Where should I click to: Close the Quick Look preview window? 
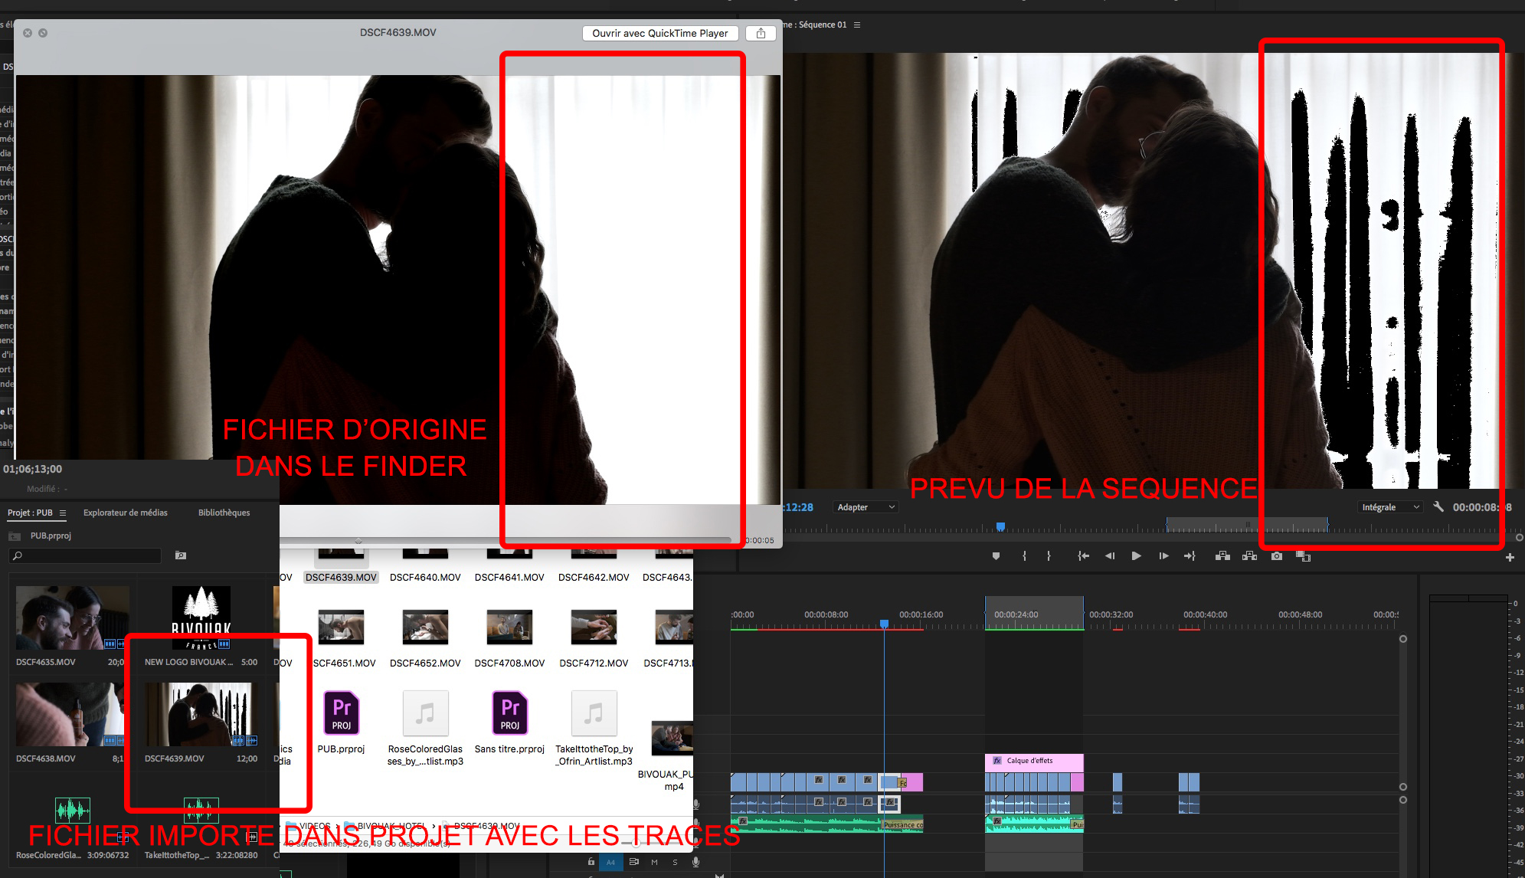pos(28,33)
